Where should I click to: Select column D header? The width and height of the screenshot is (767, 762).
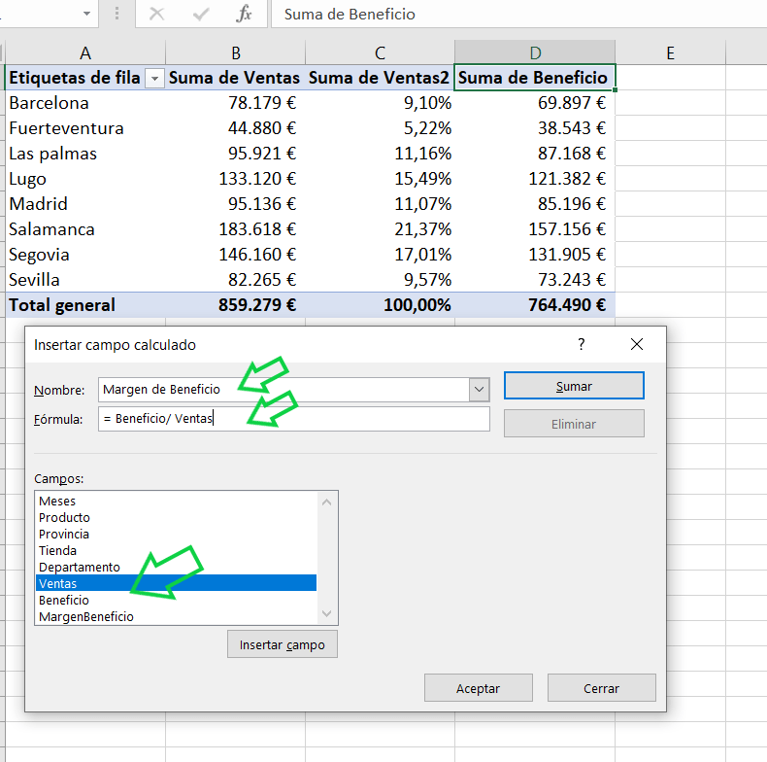tap(535, 52)
